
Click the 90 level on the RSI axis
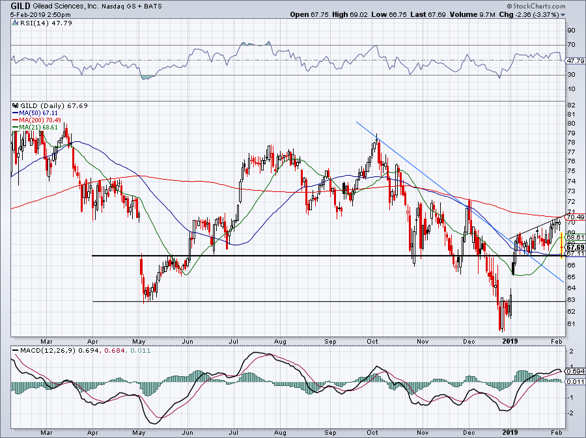coord(572,31)
